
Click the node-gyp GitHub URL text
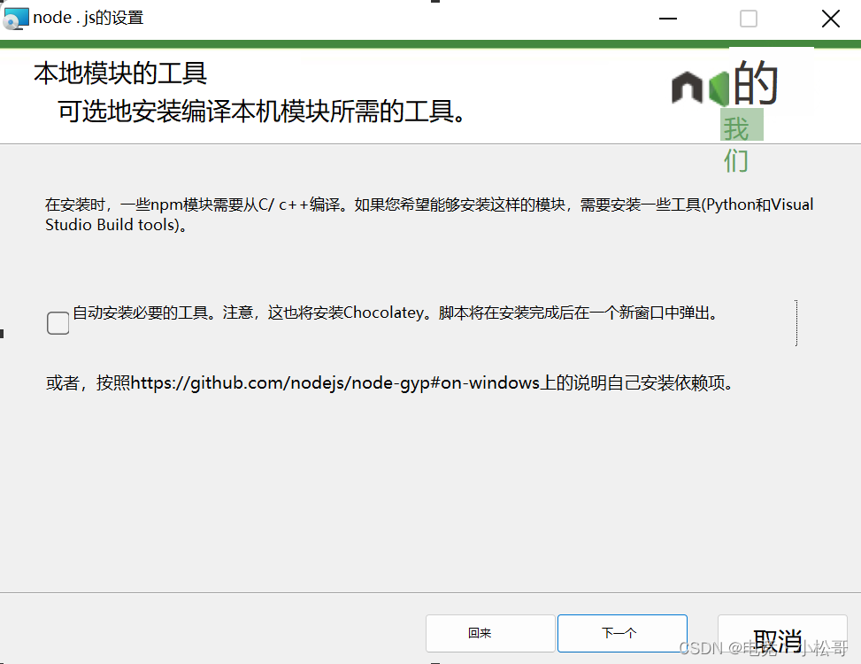click(335, 382)
